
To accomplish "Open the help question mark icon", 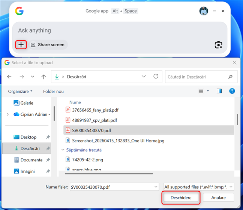I will (x=232, y=91).
